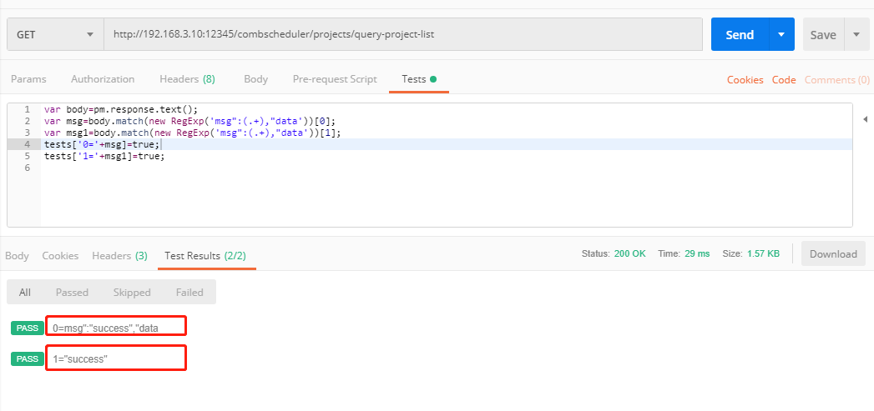Filter test results by Passed
The height and width of the screenshot is (411, 874).
point(72,292)
